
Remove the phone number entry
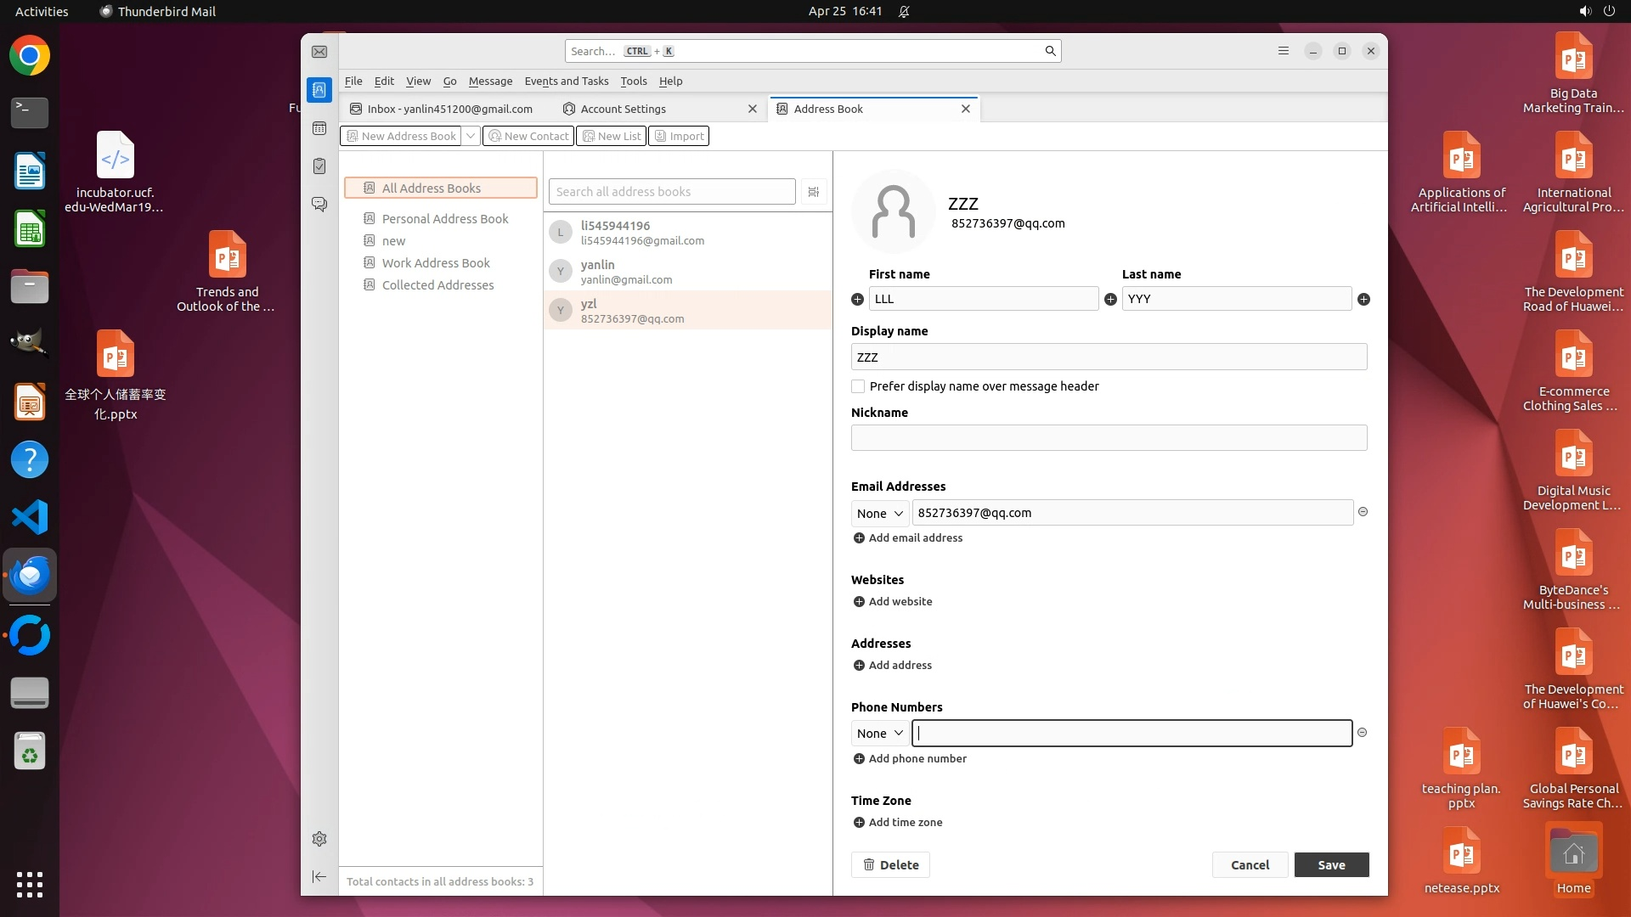[x=1362, y=733]
